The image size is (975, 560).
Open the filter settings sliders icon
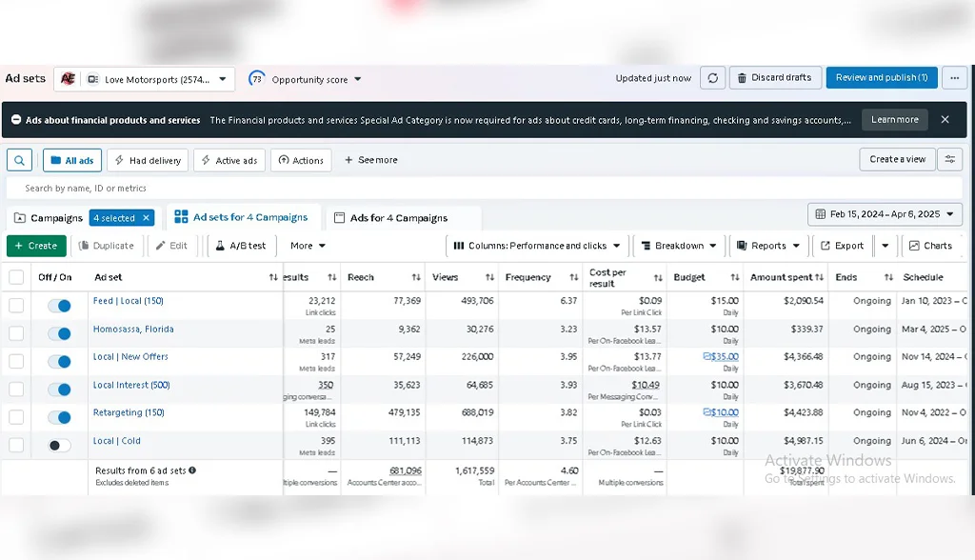tap(949, 159)
